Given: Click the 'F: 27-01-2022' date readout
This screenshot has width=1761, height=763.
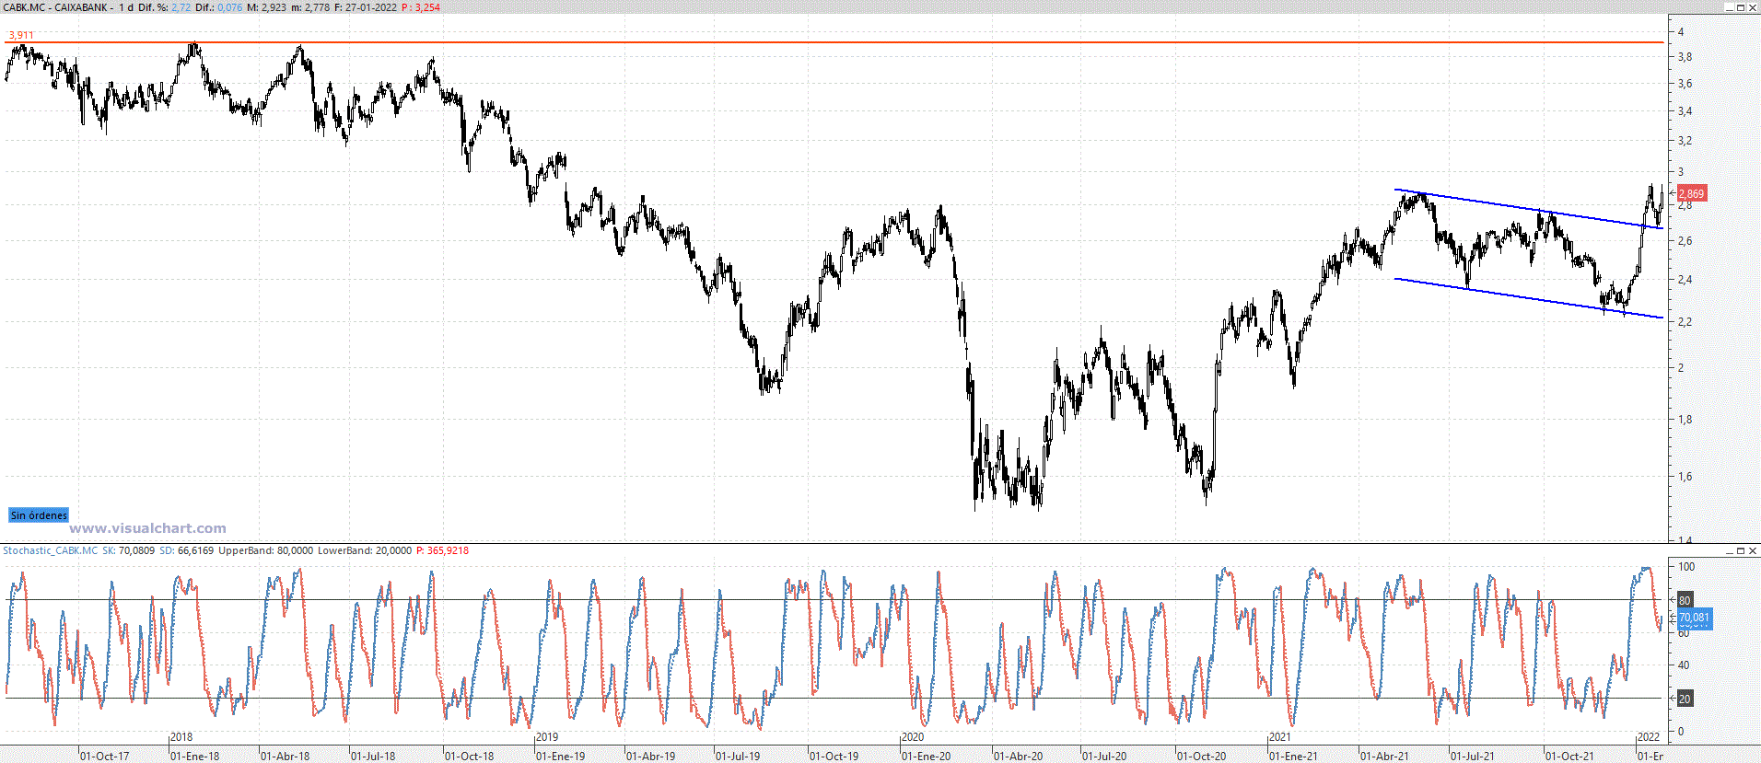Looking at the screenshot, I should 366,7.
